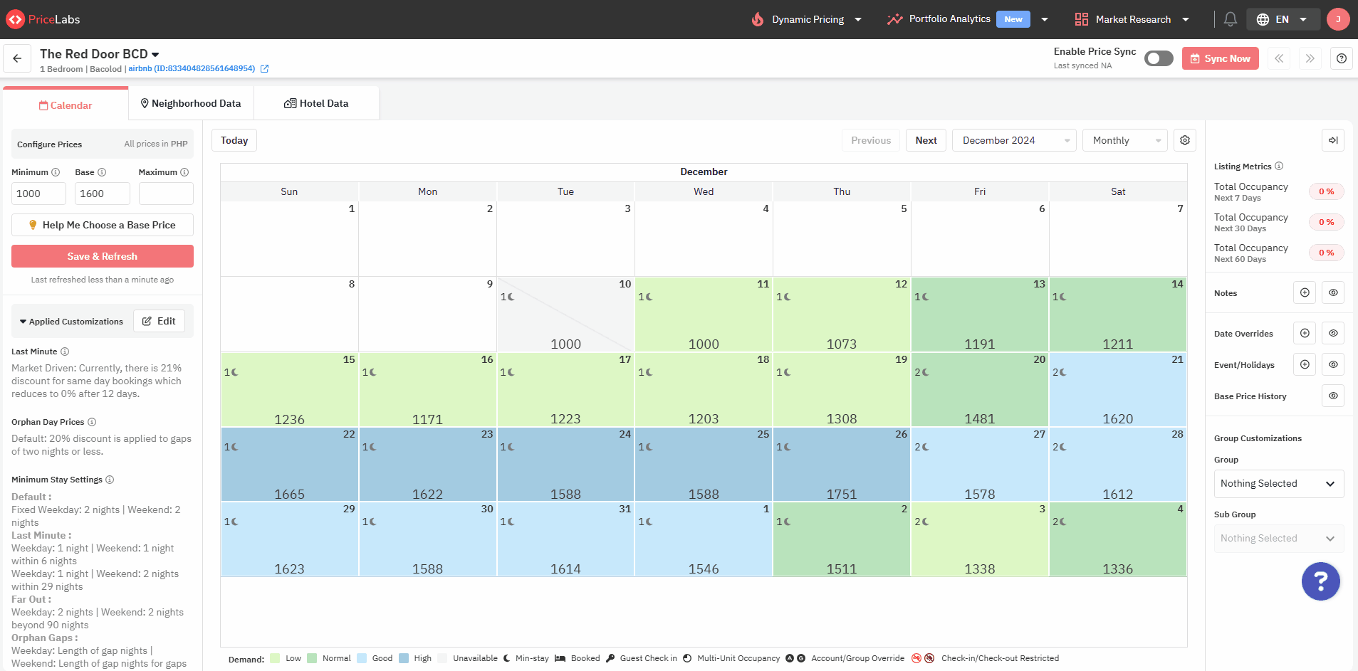Collapse the right side panel
This screenshot has width=1358, height=671.
1332,140
